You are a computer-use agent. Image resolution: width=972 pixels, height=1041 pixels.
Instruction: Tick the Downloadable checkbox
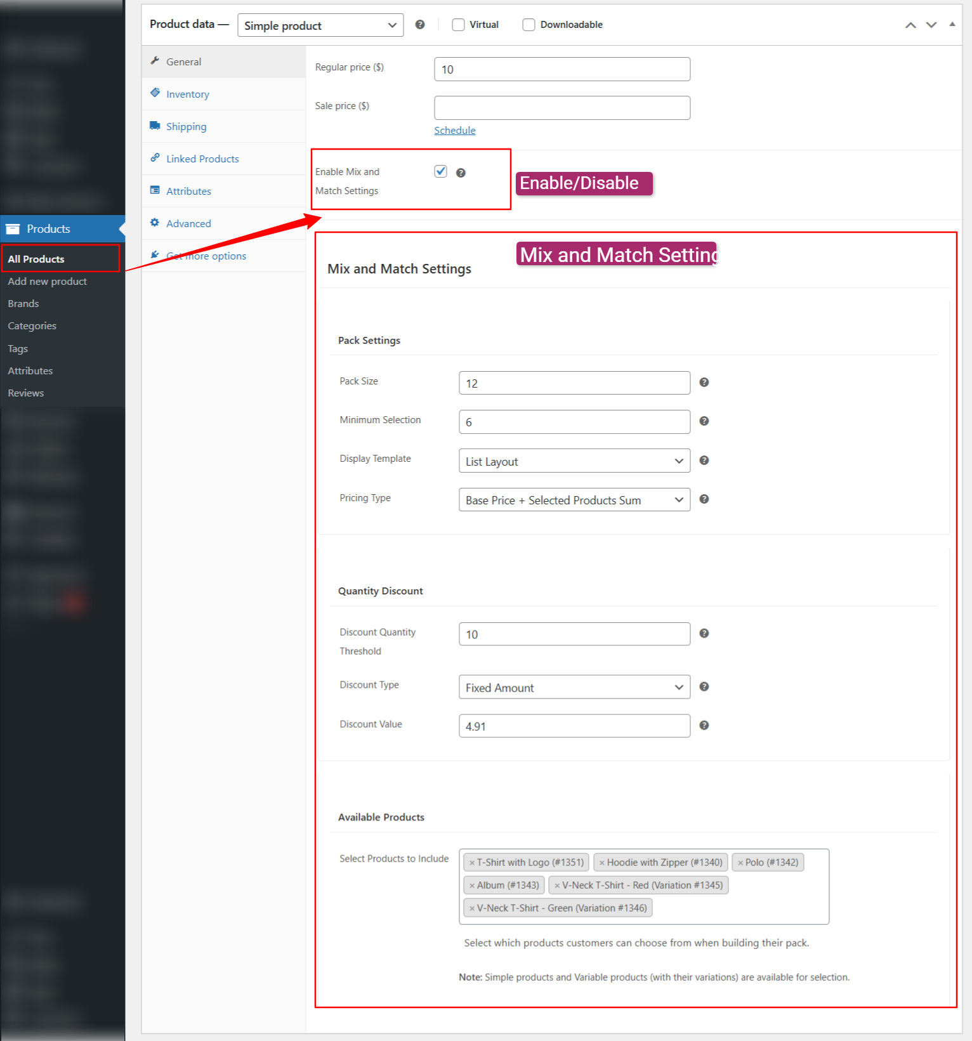(529, 25)
